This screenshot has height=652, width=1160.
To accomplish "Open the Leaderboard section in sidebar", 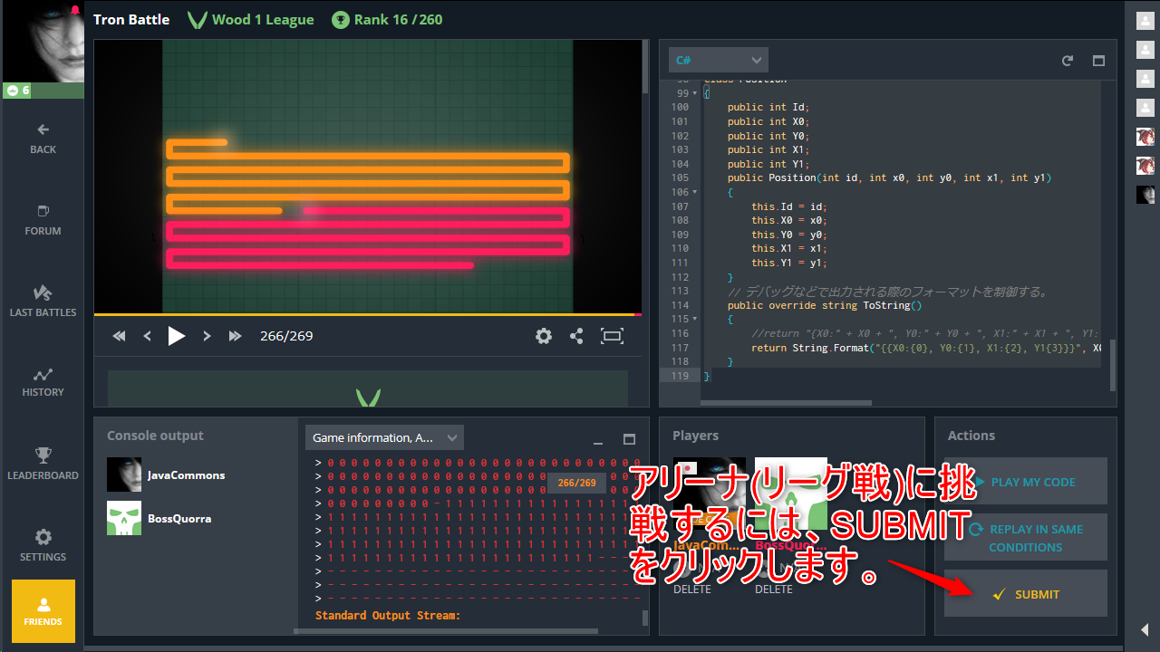I will coord(43,464).
